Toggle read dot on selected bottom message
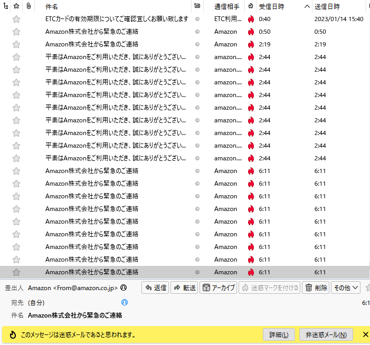The image size is (370, 345). (197, 272)
